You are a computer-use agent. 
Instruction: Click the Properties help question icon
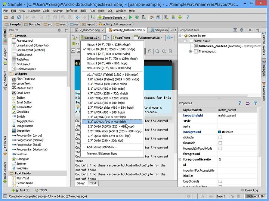pyautogui.click(x=240, y=103)
